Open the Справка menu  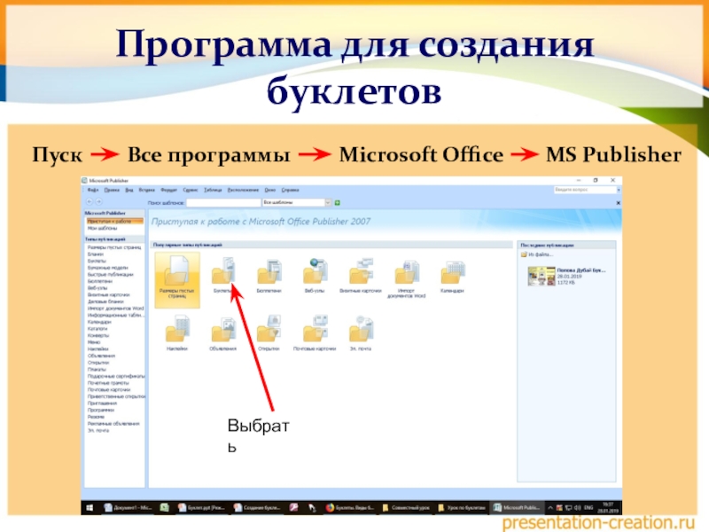click(291, 190)
